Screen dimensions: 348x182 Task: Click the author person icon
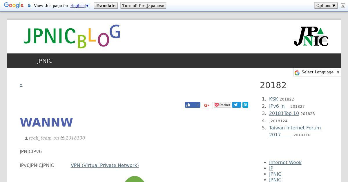26,138
